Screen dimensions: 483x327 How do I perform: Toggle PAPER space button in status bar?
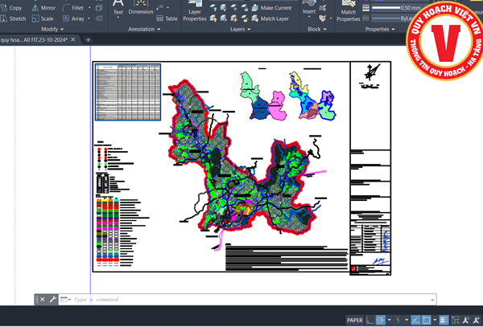(355, 320)
